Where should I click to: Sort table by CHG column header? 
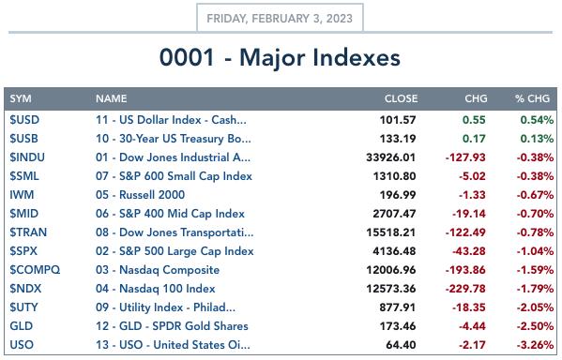476,98
